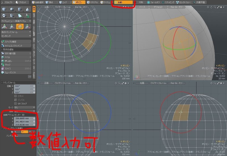Select the Cube primitive tool

[4, 9]
